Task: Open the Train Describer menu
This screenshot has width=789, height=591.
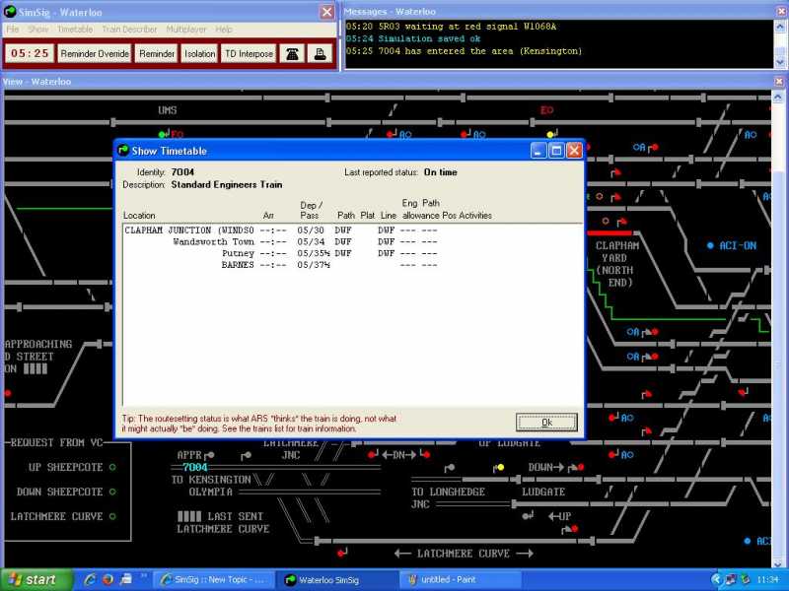Action: (129, 30)
